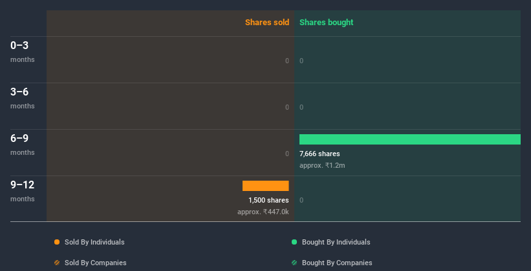Click the Sold By Companies legend label

(x=96, y=263)
